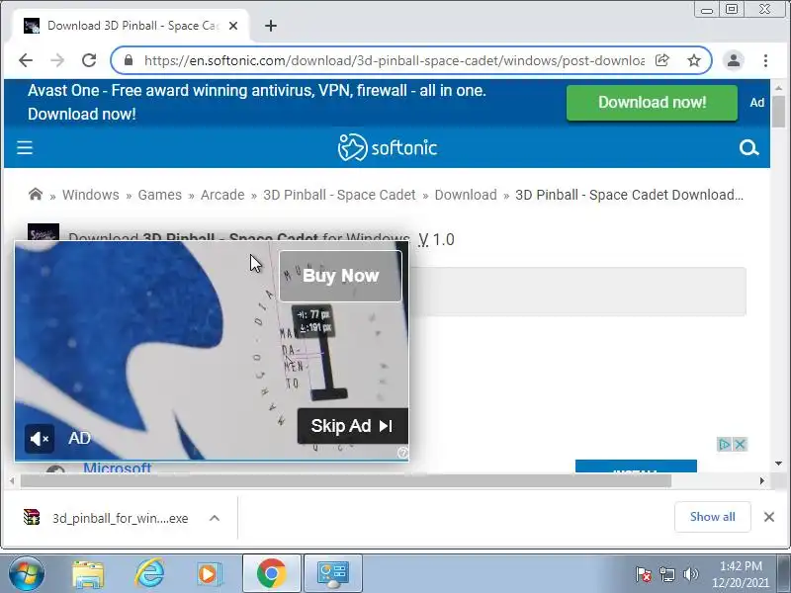Click the scroll down arrow
Viewport: 791px width, 593px height.
pyautogui.click(x=779, y=464)
